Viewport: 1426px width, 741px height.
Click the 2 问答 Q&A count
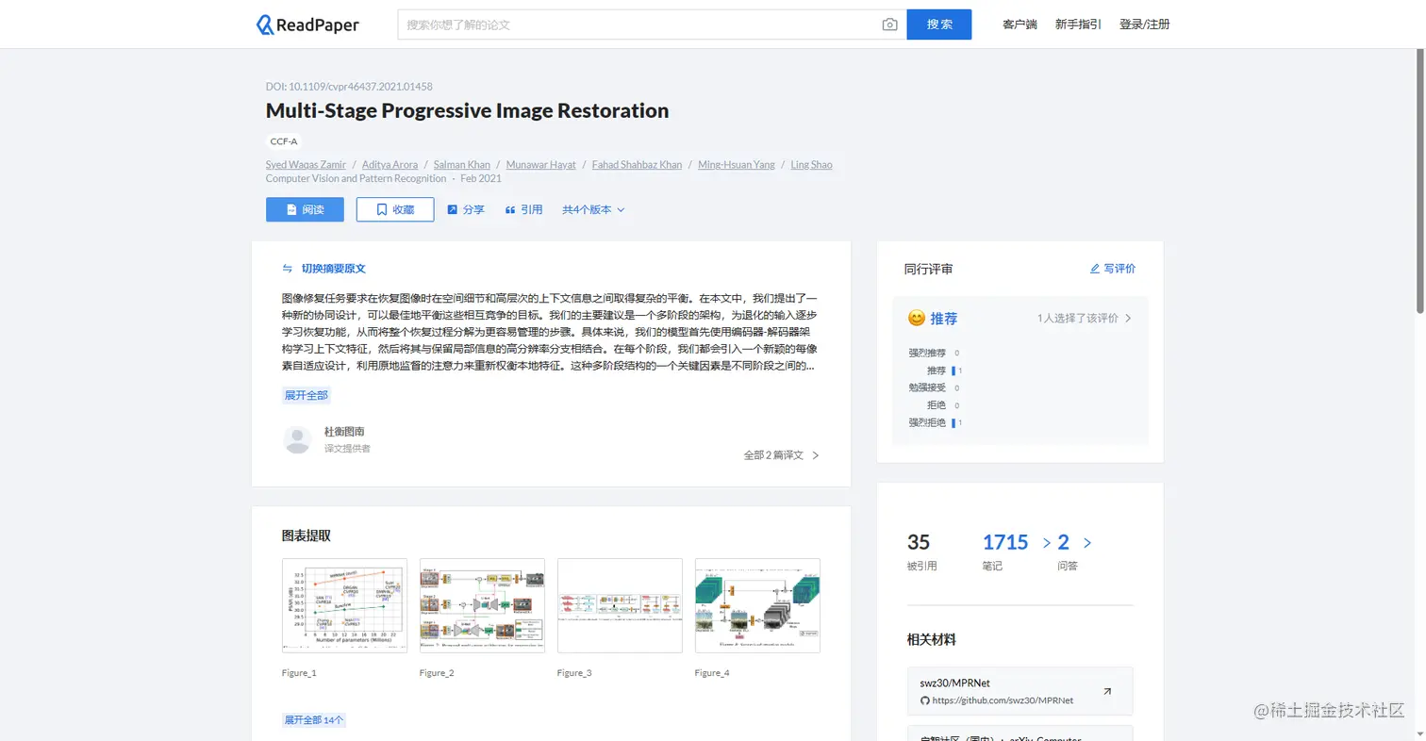1064,542
